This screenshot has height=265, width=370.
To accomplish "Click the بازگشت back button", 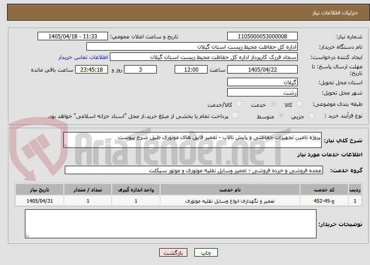I will point(173,252).
